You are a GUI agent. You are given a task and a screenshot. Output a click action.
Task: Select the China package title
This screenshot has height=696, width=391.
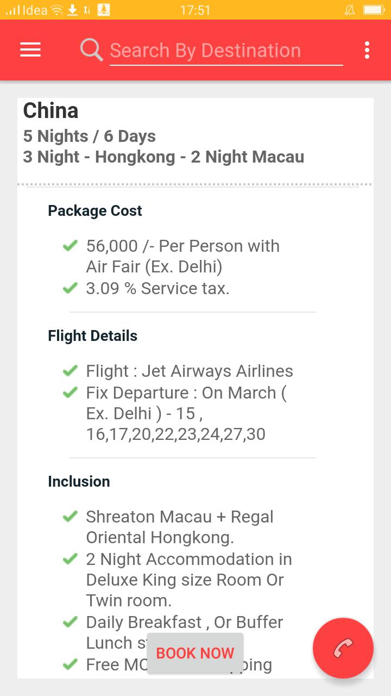[51, 110]
